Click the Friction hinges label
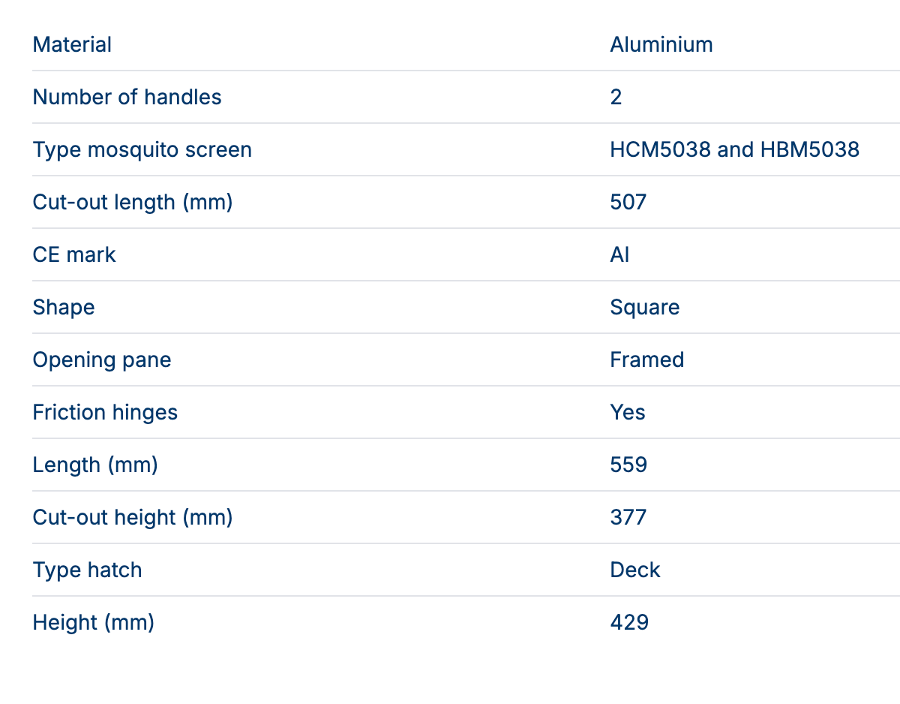The width and height of the screenshot is (900, 704). point(105,413)
